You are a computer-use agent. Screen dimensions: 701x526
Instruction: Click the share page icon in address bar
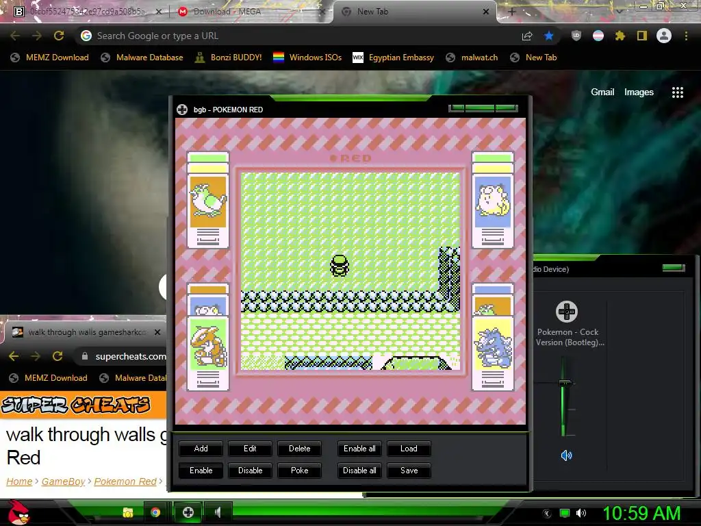click(x=527, y=36)
